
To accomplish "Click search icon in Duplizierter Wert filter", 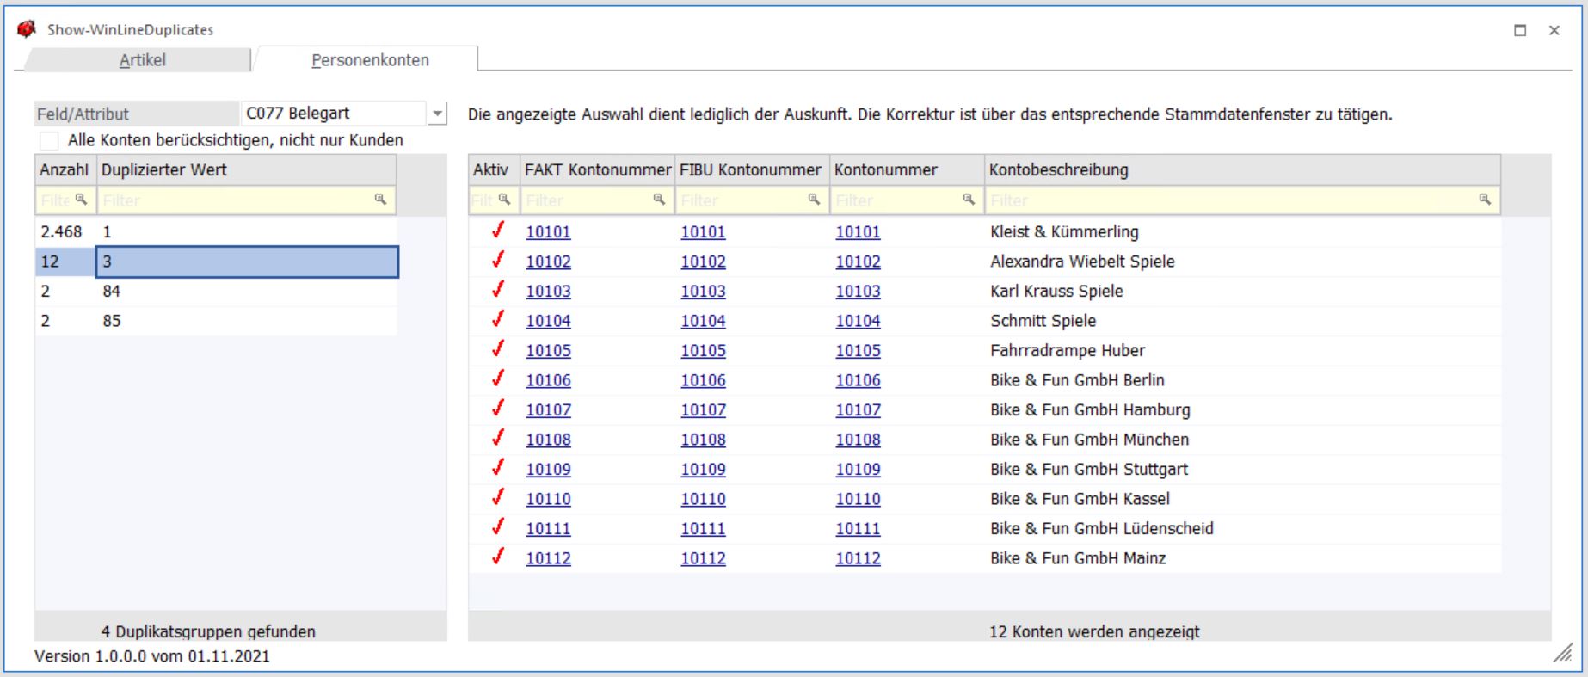I will click(379, 200).
